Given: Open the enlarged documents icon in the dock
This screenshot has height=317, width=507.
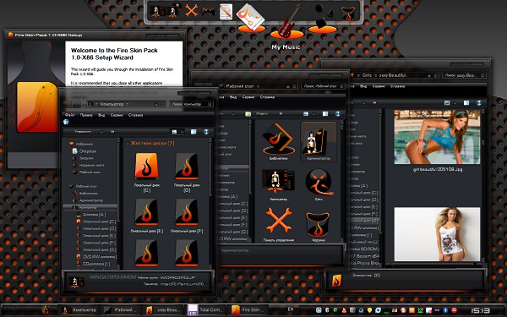Looking at the screenshot, I should click(251, 18).
